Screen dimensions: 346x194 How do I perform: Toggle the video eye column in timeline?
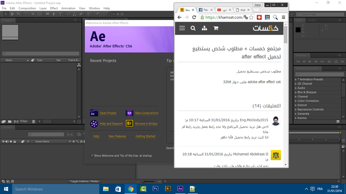tap(3, 141)
